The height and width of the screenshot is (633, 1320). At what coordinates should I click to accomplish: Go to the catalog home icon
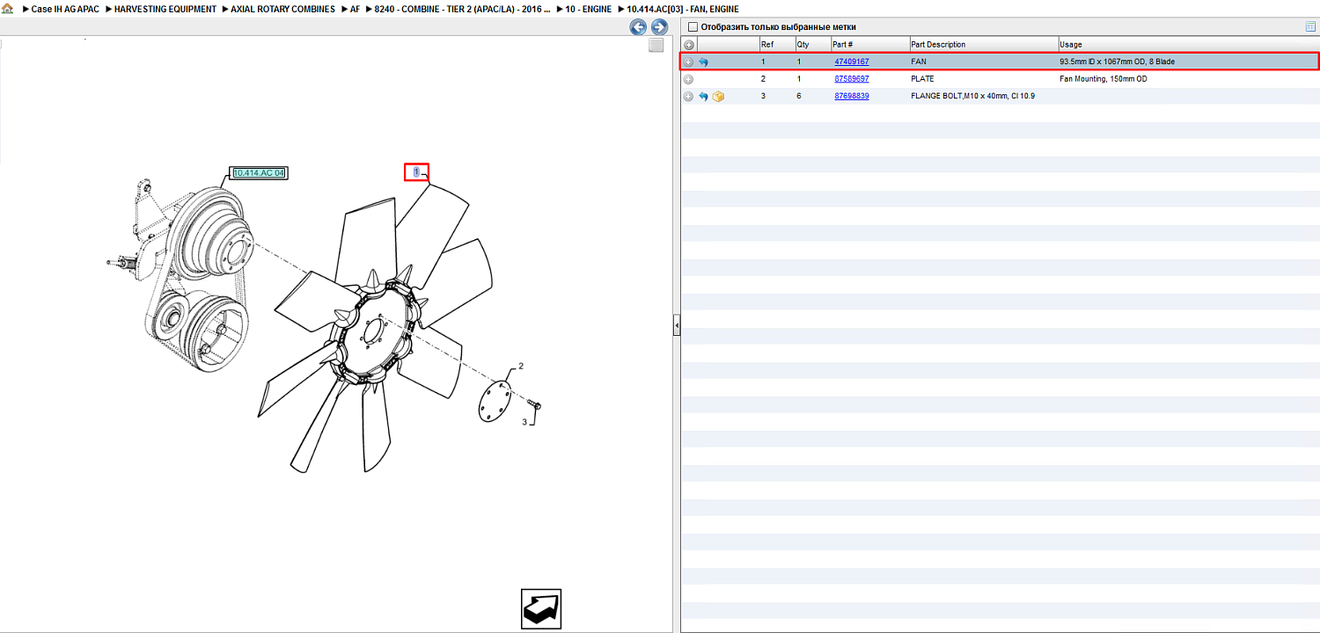pyautogui.click(x=7, y=9)
